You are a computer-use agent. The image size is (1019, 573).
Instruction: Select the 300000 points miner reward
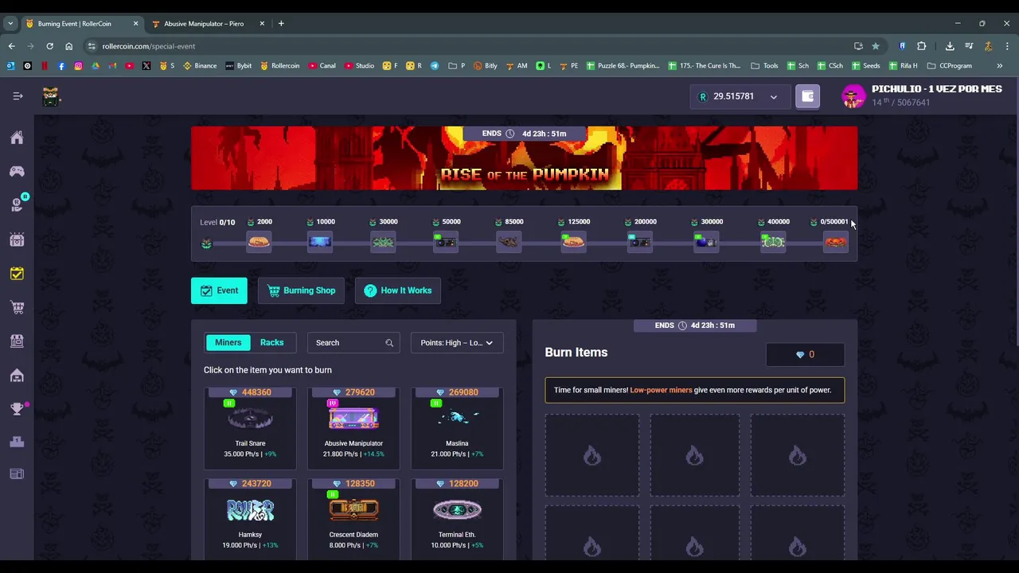(706, 242)
